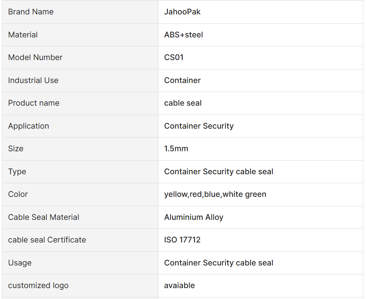This screenshot has width=366, height=299.
Task: Click the ISO 17712 certificate value
Action: [182, 240]
